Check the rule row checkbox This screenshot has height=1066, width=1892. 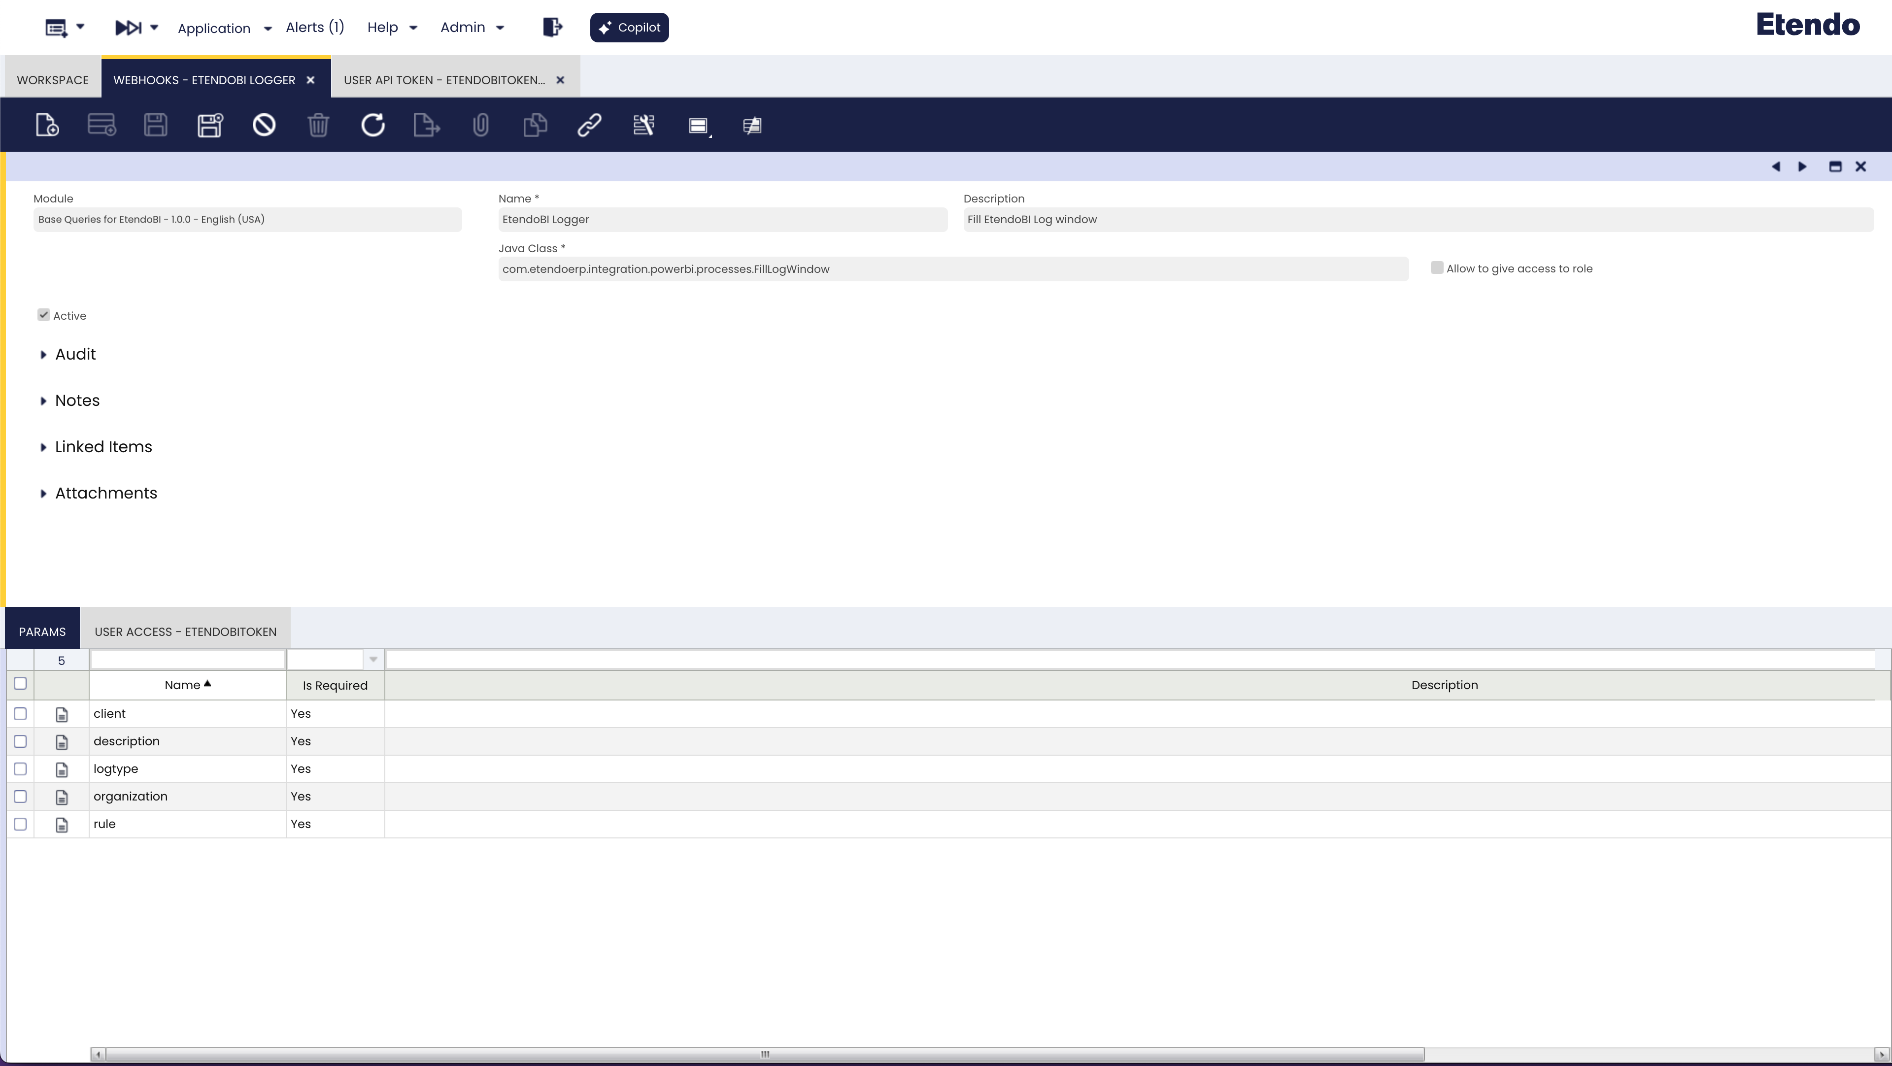pos(21,824)
